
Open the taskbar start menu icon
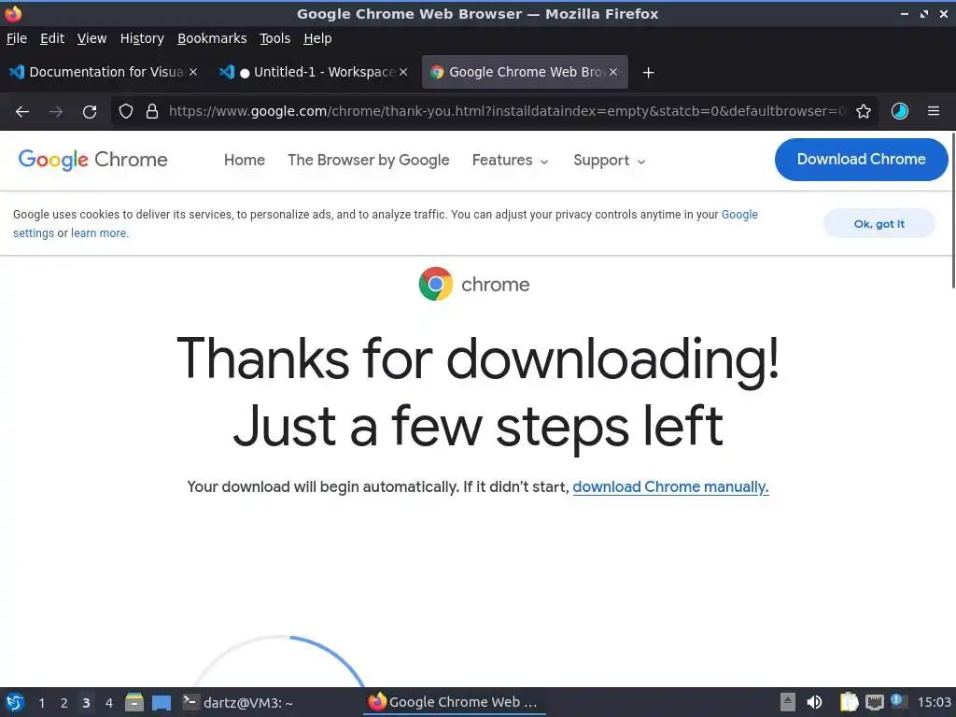point(15,702)
